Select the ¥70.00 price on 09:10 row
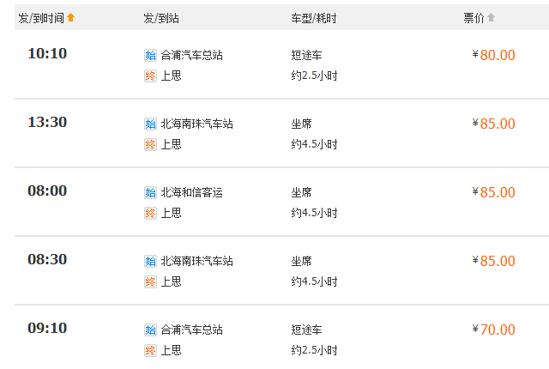 tap(494, 330)
